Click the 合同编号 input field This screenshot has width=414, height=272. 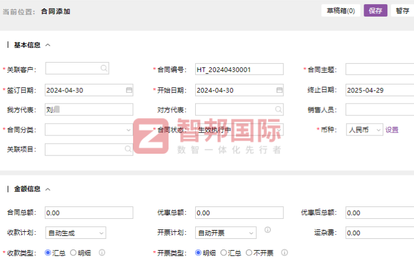click(x=239, y=70)
